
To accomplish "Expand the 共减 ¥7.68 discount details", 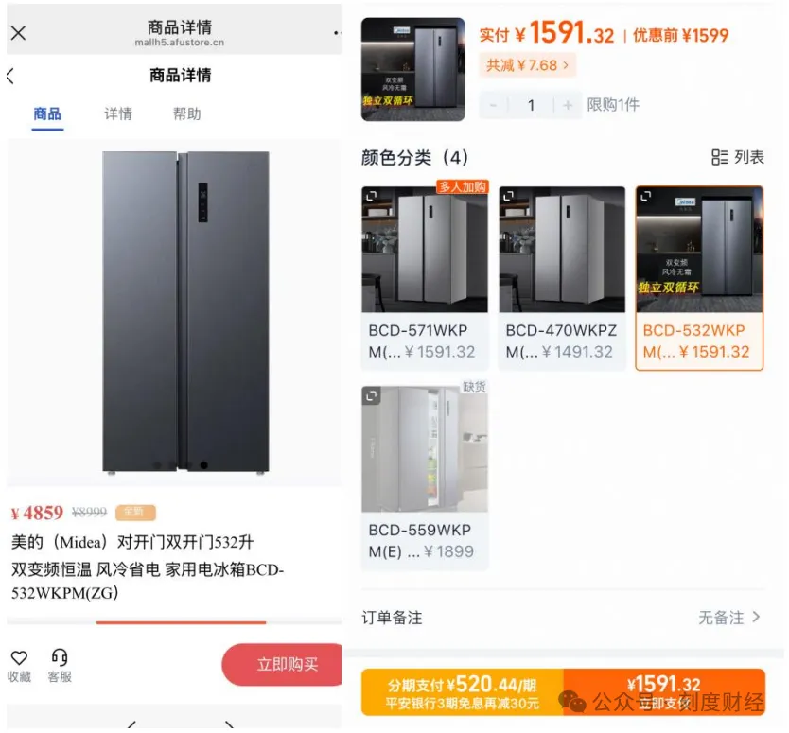I will [x=527, y=65].
